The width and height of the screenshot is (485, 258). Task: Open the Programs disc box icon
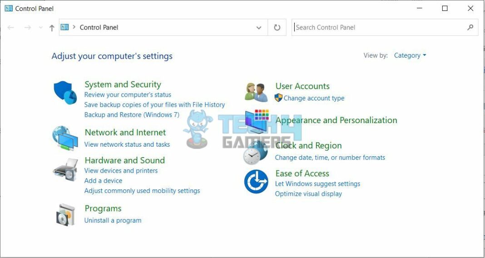tap(65, 214)
